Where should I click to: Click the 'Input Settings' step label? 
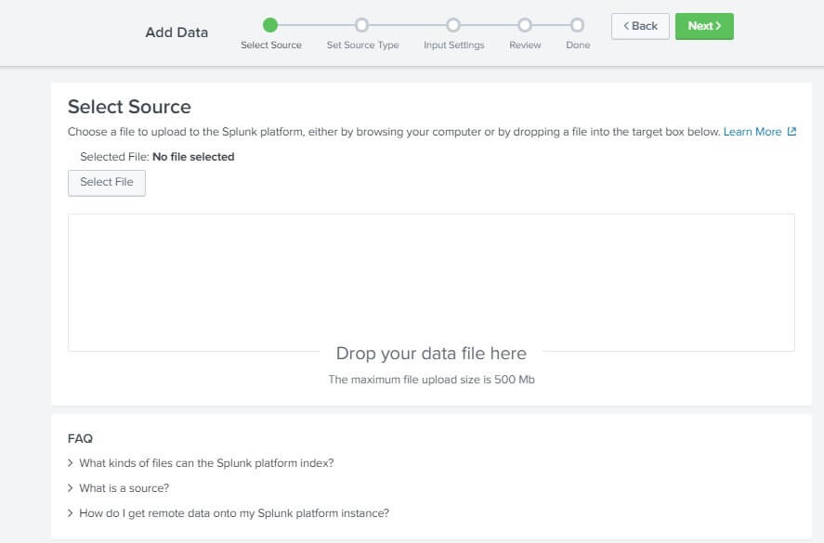454,45
